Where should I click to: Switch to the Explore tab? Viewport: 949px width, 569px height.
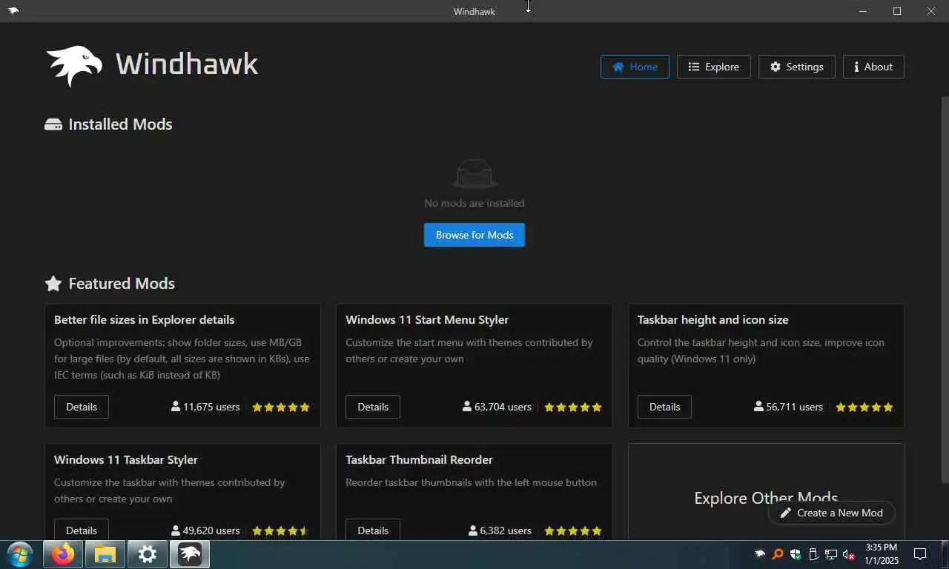point(713,67)
